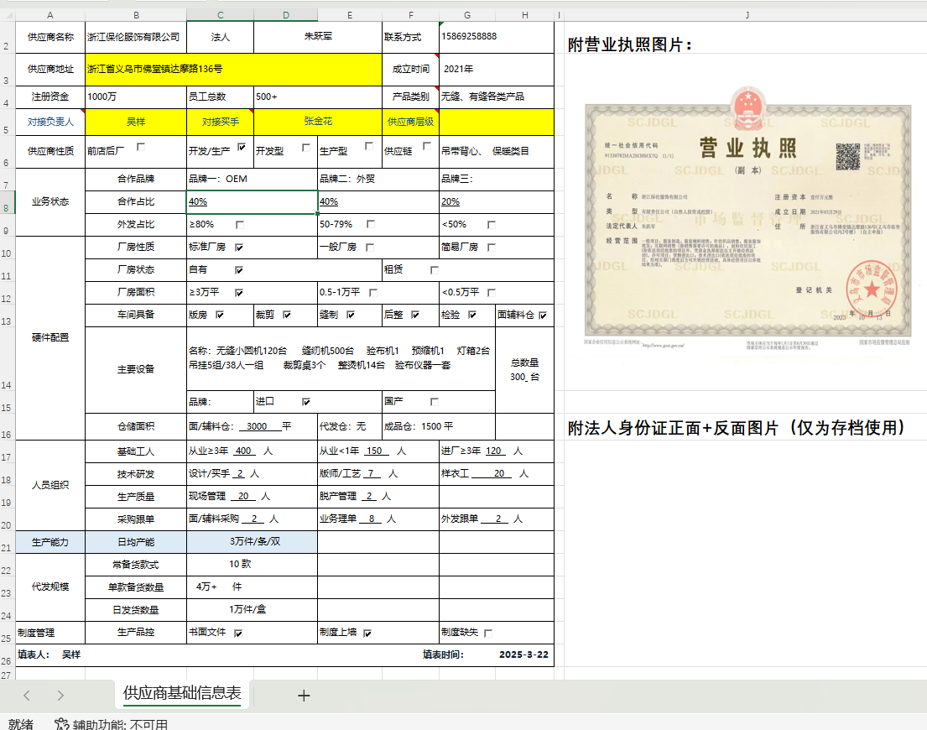Select the column J header
The height and width of the screenshot is (730, 927).
(746, 15)
